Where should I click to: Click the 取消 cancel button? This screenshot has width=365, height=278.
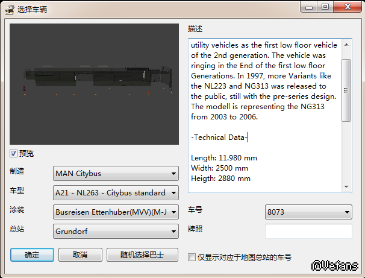(x=80, y=254)
